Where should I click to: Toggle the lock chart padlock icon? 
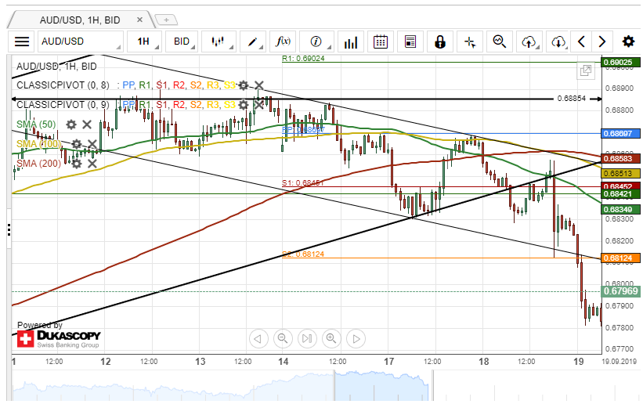(440, 41)
